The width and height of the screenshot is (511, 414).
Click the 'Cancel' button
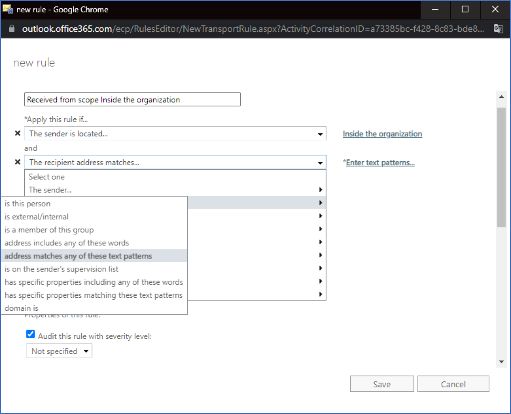(x=453, y=384)
